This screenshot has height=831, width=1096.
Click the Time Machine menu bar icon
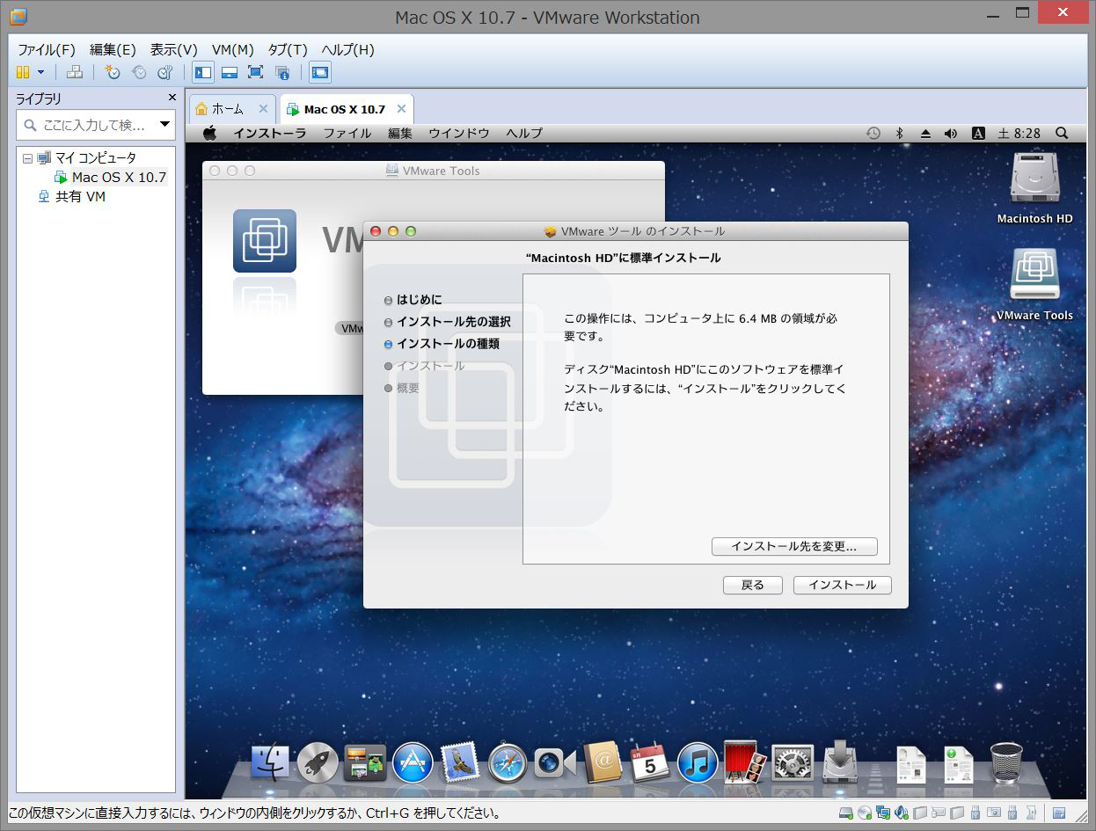873,133
